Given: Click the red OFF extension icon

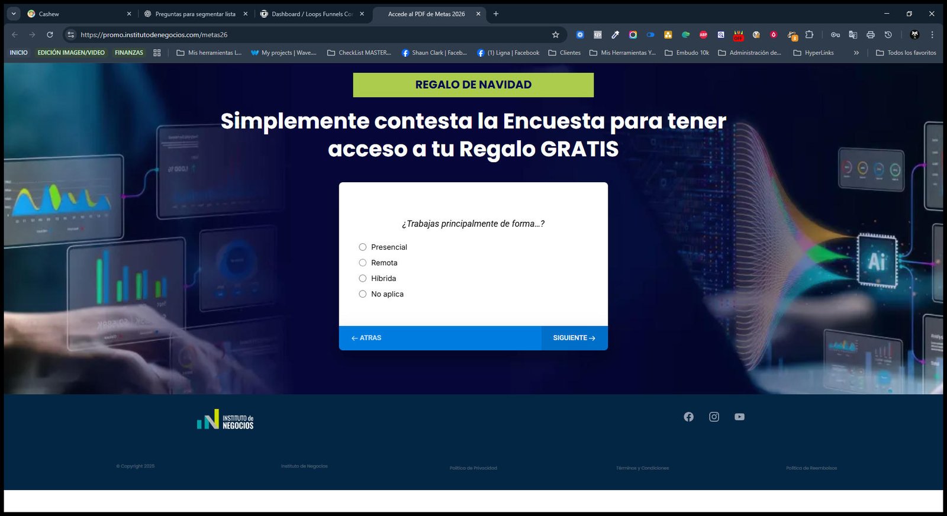Looking at the screenshot, I should 738,36.
